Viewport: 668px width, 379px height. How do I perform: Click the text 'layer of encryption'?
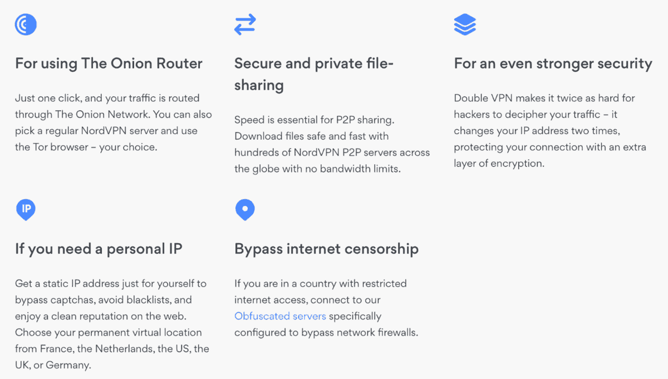point(499,164)
